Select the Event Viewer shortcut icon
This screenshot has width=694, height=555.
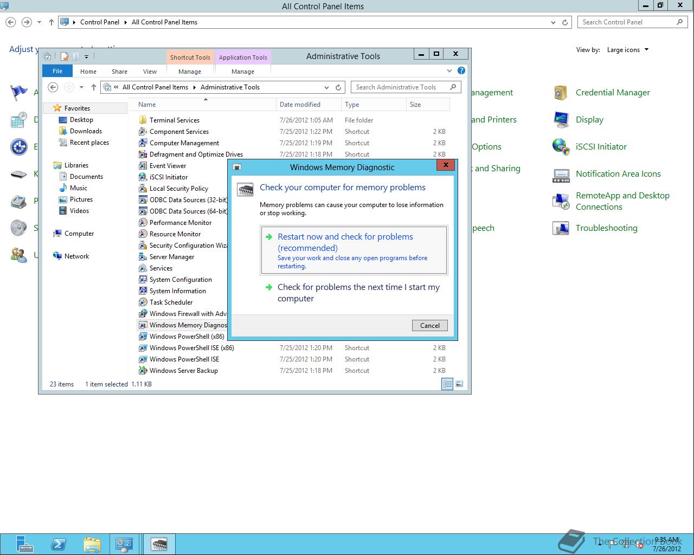pos(143,166)
